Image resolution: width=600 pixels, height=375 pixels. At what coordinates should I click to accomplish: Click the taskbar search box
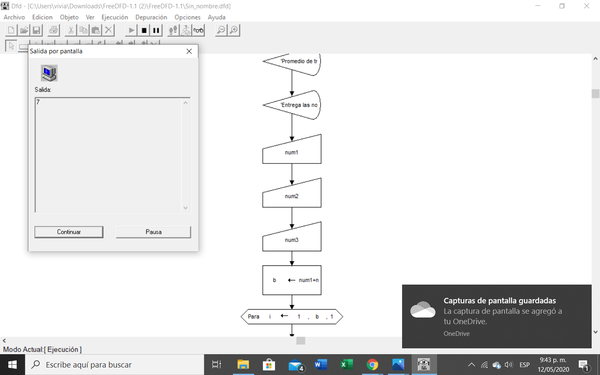[115, 365]
